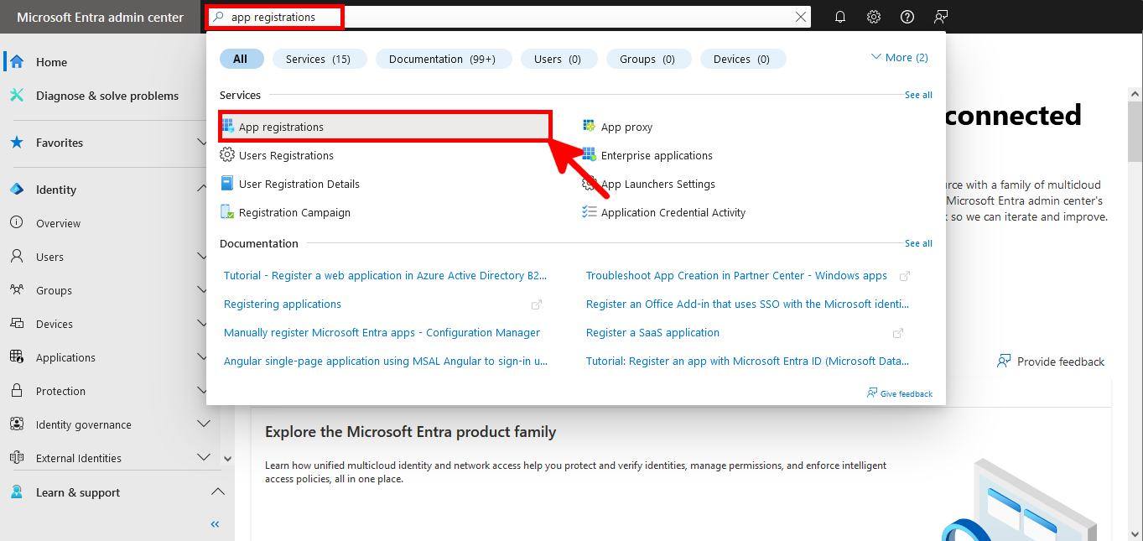The width and height of the screenshot is (1143, 541).
Task: Open the notifications bell icon
Action: 839,16
